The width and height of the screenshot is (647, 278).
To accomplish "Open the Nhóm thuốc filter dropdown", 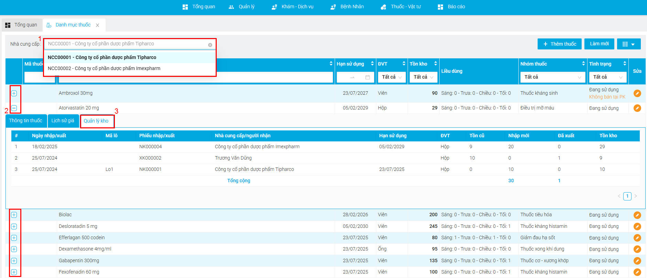I will (553, 77).
